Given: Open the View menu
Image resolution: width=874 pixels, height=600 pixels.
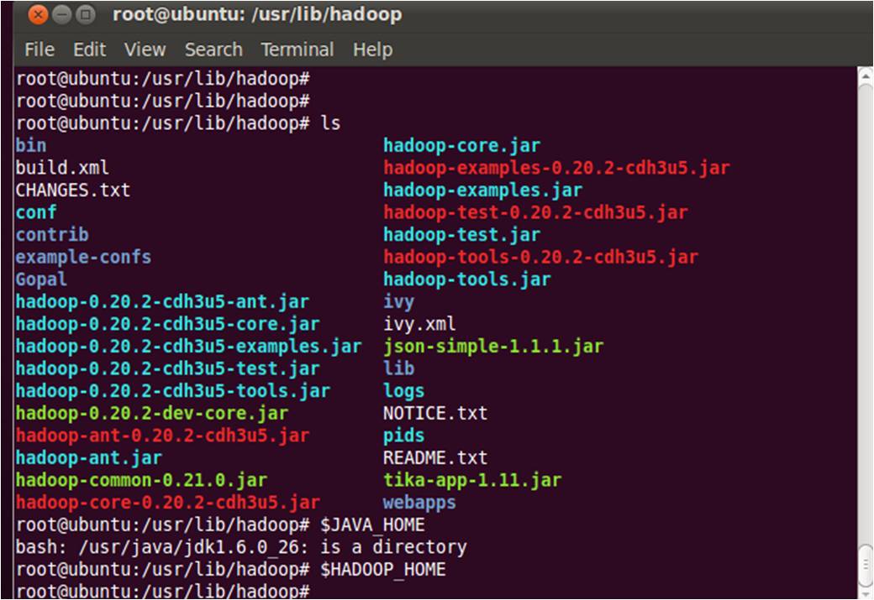Looking at the screenshot, I should [x=145, y=50].
